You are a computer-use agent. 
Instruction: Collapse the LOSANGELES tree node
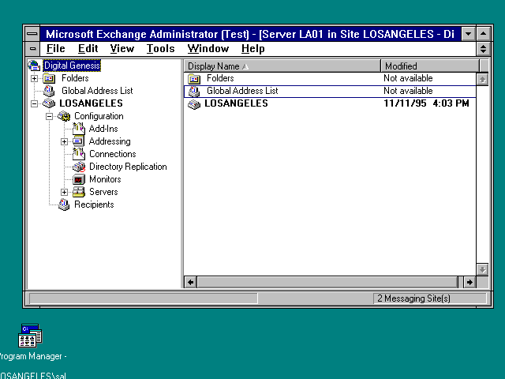click(x=34, y=103)
